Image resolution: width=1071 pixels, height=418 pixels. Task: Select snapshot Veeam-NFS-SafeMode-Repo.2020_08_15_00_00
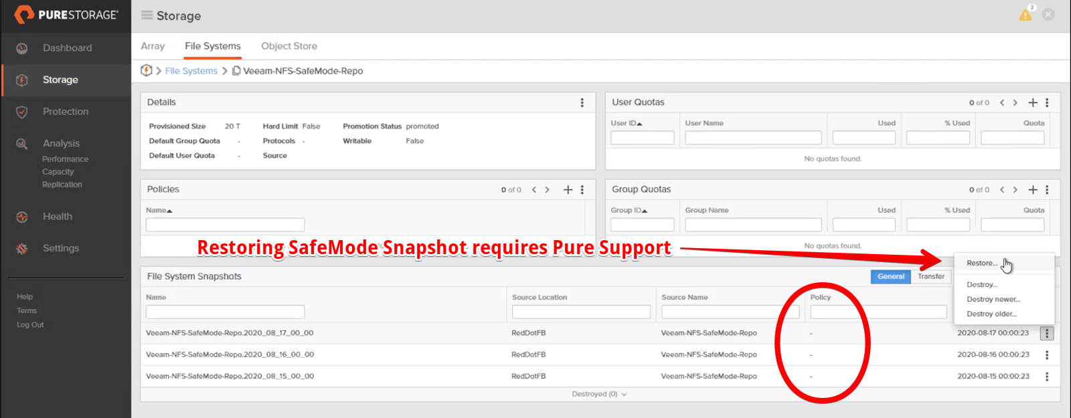click(x=230, y=377)
